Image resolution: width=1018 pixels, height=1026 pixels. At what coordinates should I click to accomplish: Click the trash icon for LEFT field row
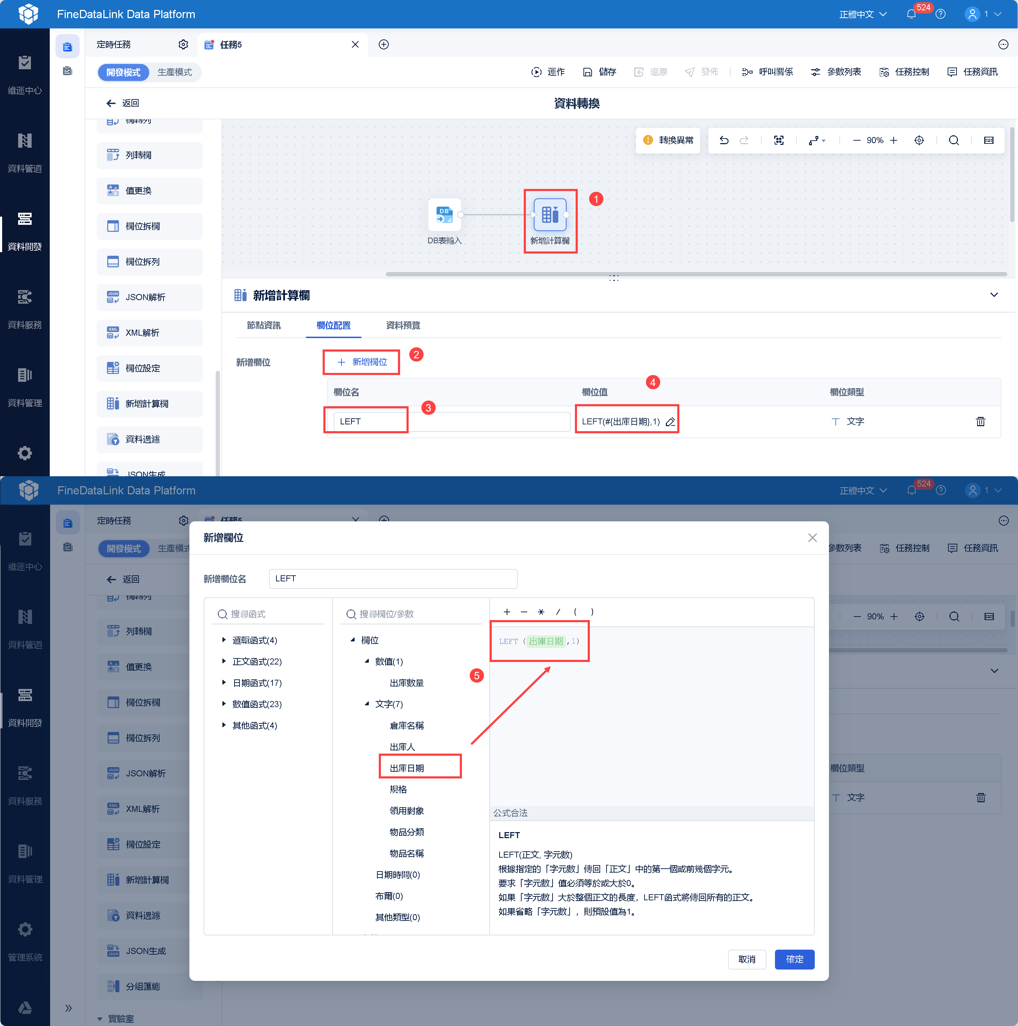click(x=980, y=422)
